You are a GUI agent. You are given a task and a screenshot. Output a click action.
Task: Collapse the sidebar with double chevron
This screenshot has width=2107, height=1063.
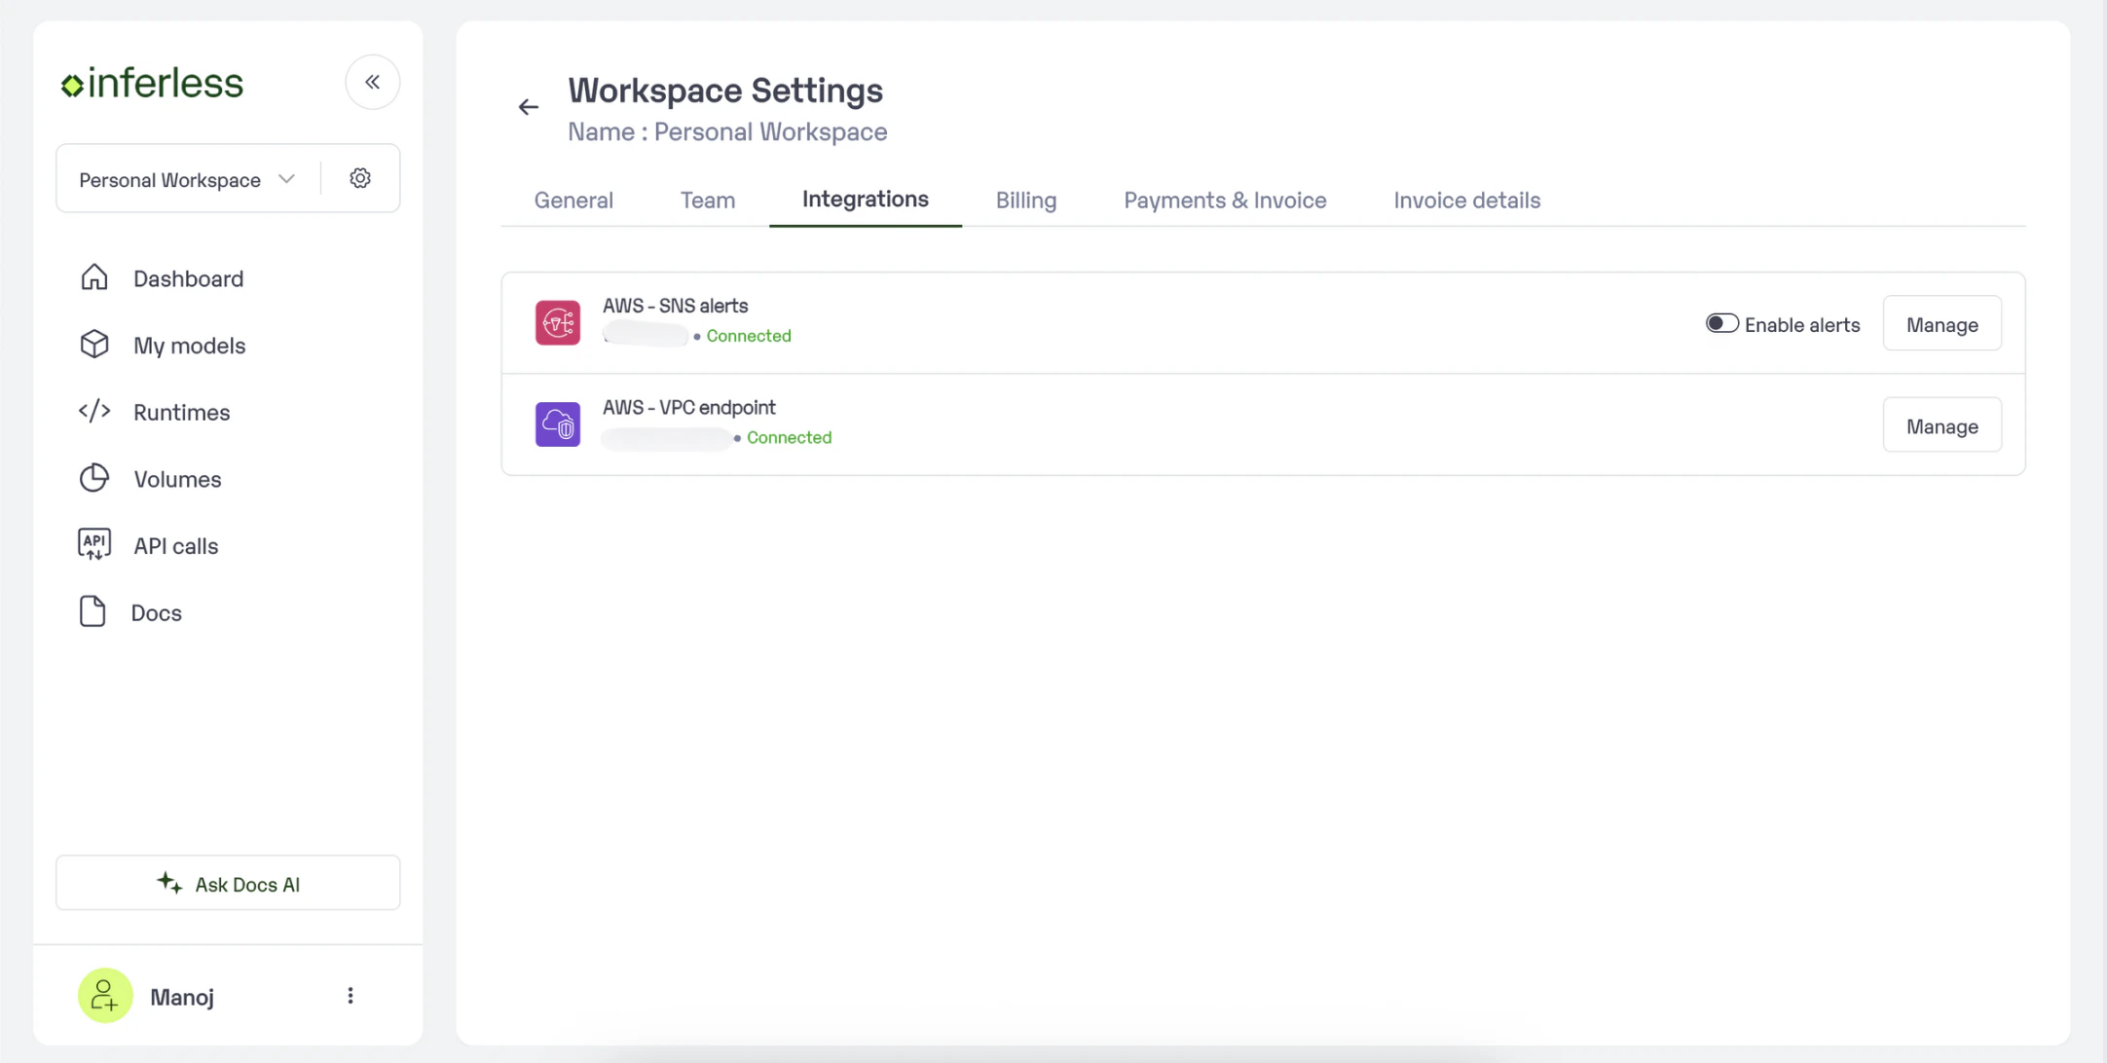click(372, 82)
